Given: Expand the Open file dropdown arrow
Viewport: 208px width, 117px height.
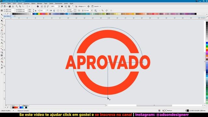Looking at the screenshot, I should 7,6.
